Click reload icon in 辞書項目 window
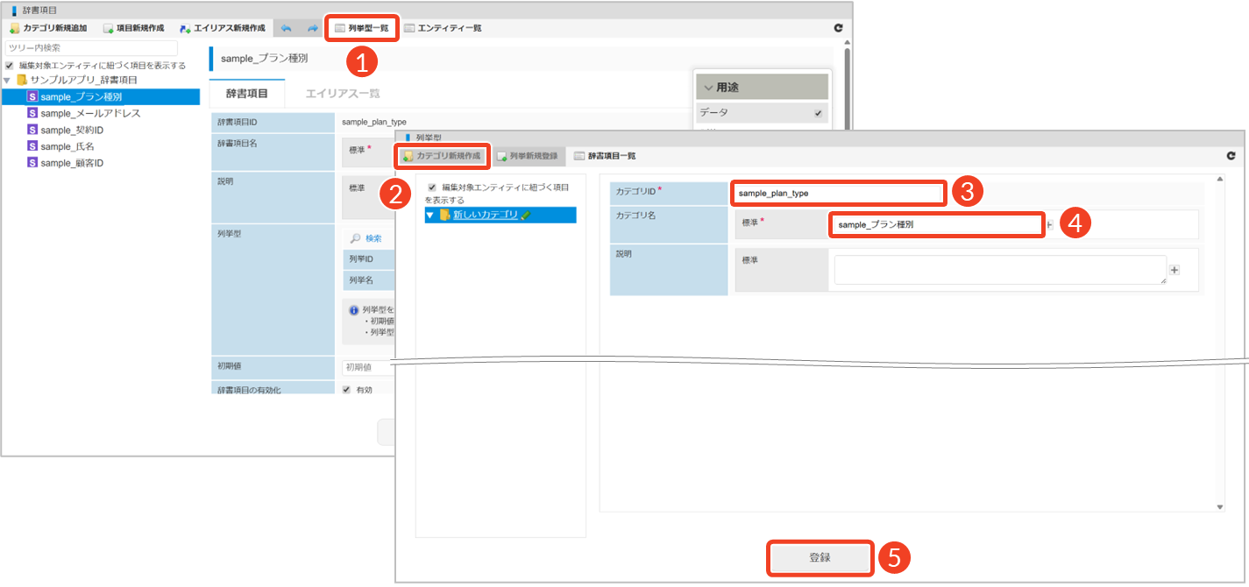This screenshot has height=587, width=1249. [838, 28]
